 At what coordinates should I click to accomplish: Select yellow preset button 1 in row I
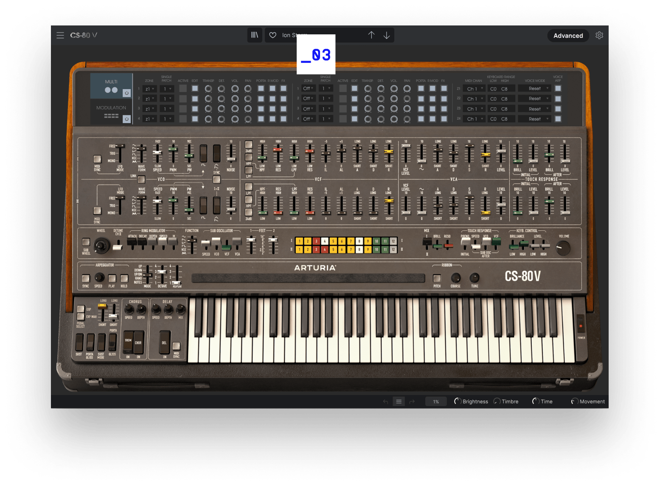(x=299, y=241)
